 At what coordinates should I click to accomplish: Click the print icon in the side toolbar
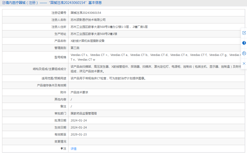(244, 53)
